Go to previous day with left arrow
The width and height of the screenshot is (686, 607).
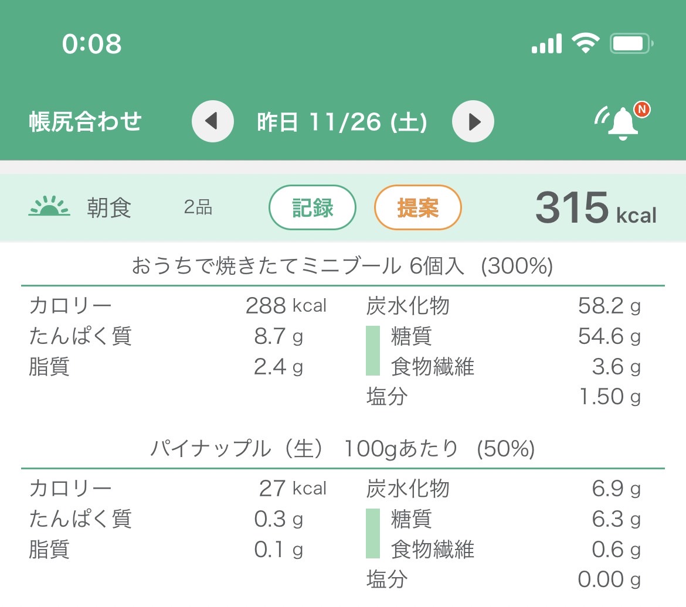tap(213, 121)
